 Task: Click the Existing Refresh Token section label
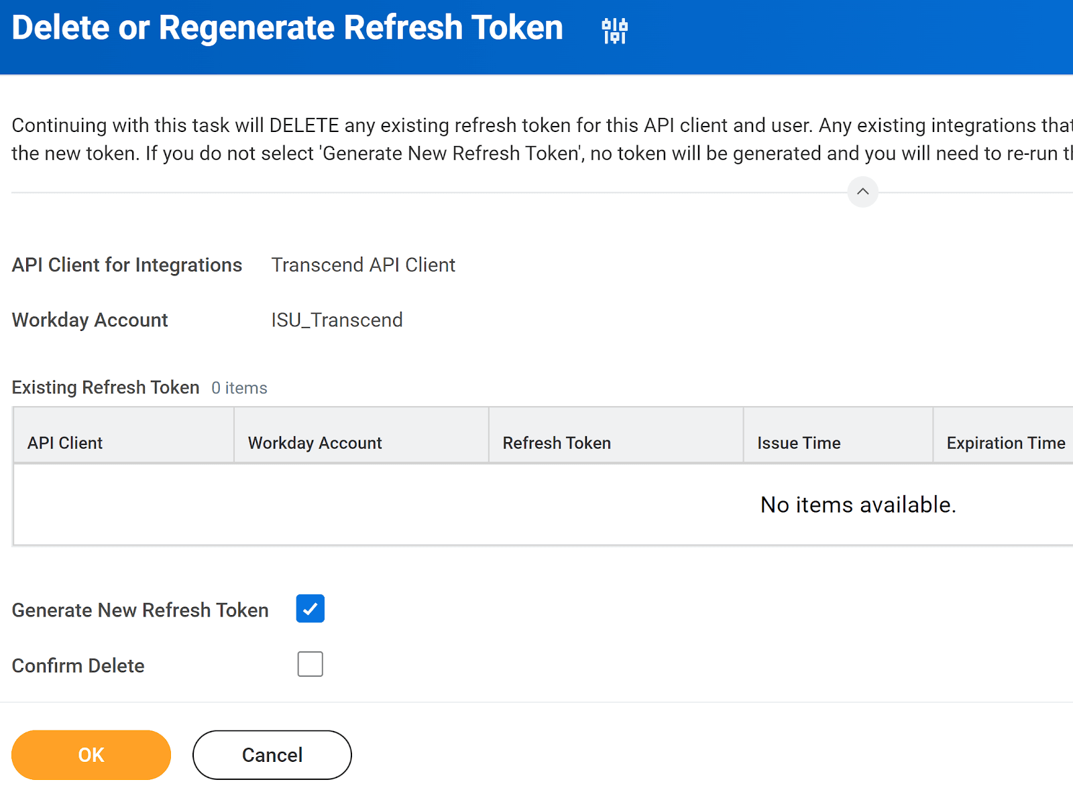pyautogui.click(x=105, y=387)
